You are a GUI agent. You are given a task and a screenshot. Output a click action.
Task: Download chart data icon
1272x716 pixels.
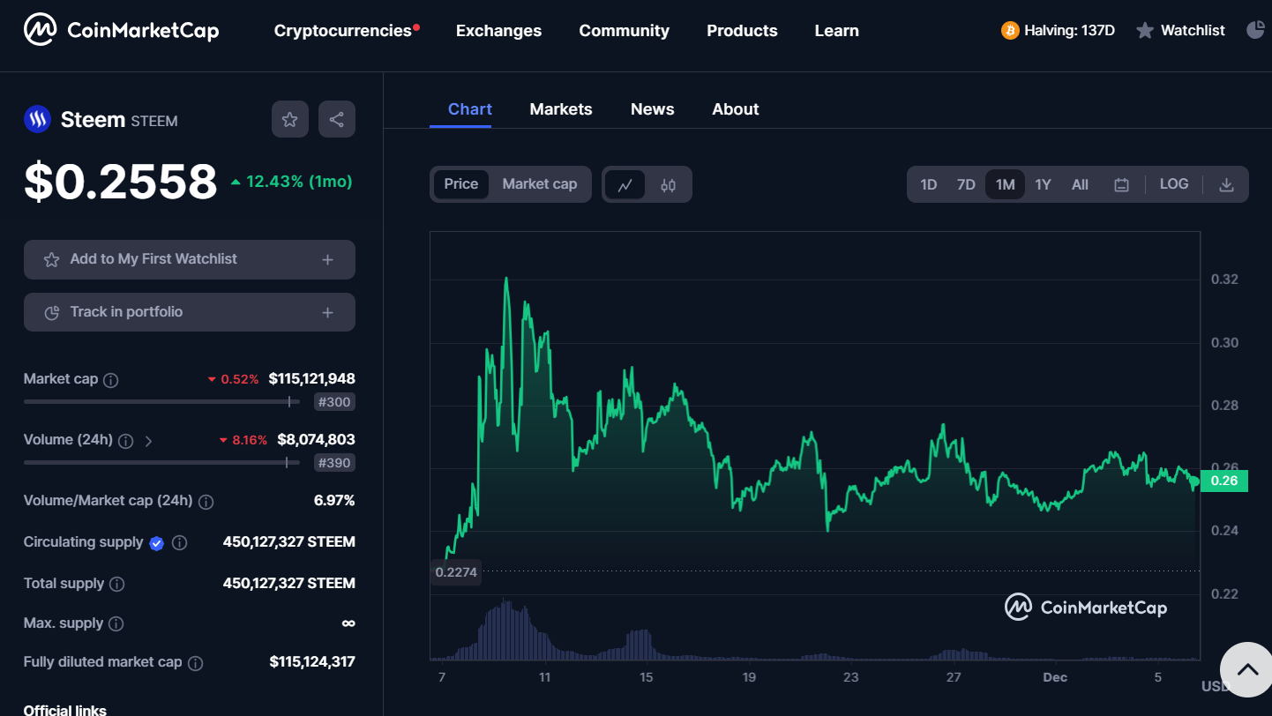point(1226,185)
